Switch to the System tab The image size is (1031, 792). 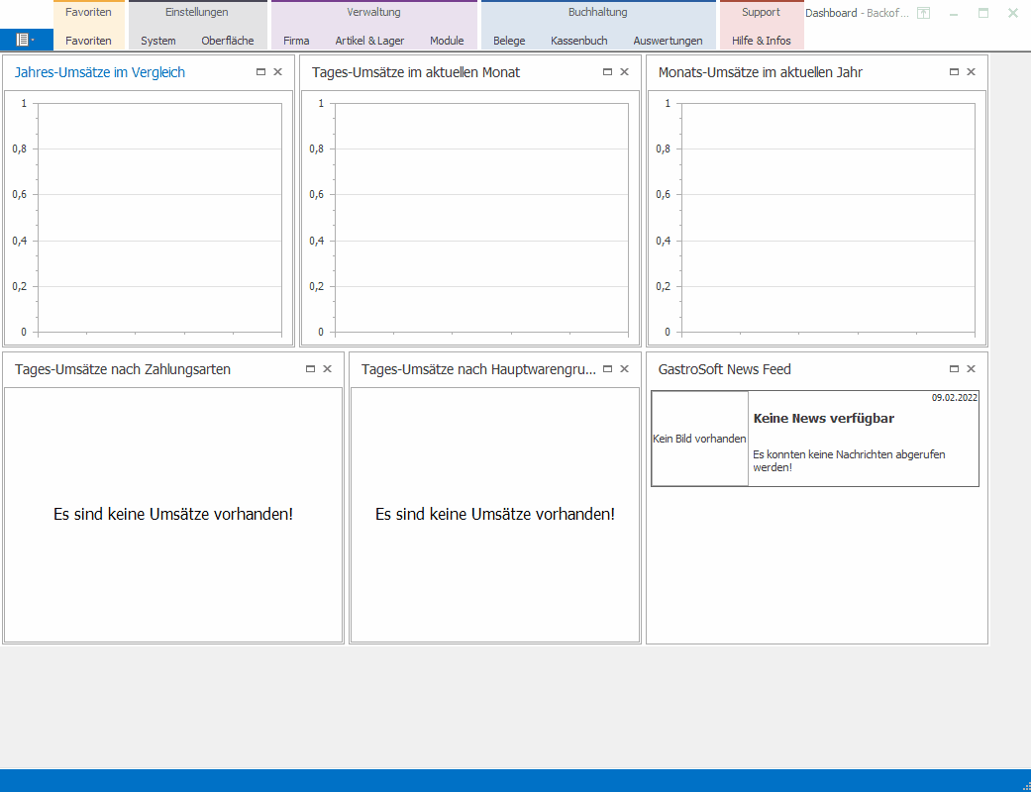click(158, 41)
